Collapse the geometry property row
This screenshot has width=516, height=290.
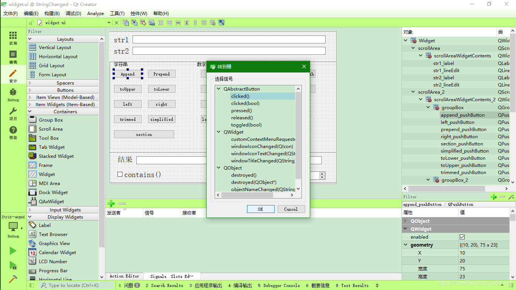[406, 245]
